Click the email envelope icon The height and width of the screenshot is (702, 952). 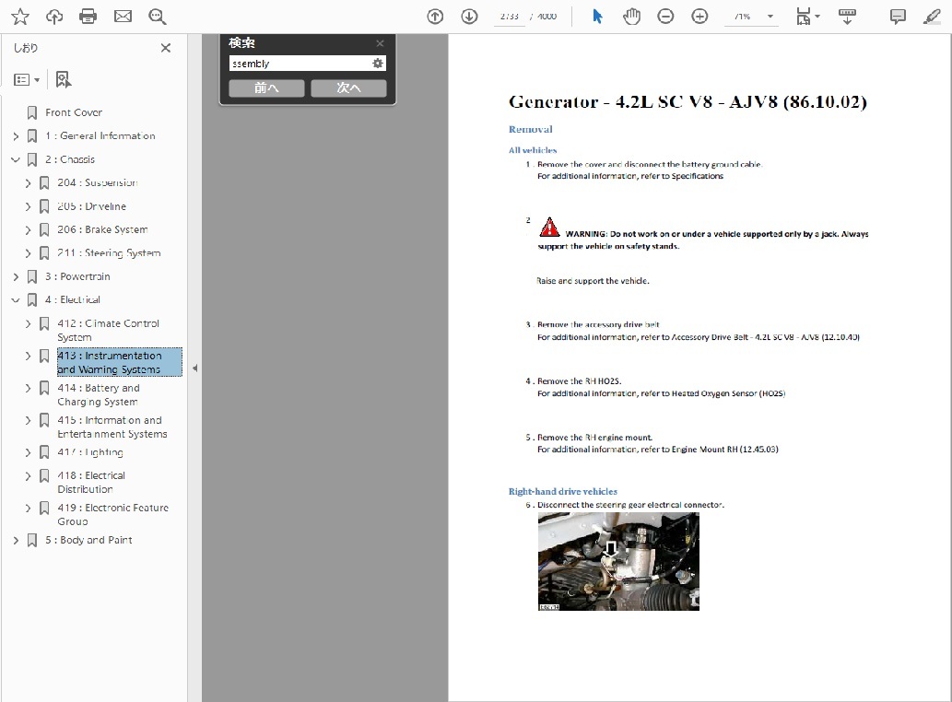pos(123,17)
